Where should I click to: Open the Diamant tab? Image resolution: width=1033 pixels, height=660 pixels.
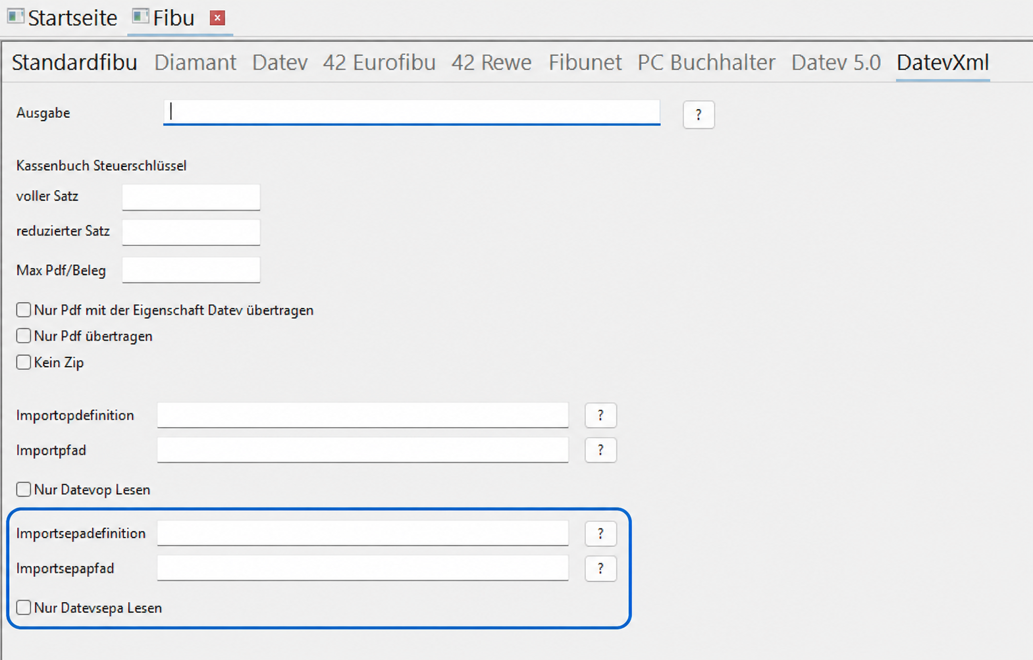pyautogui.click(x=195, y=63)
